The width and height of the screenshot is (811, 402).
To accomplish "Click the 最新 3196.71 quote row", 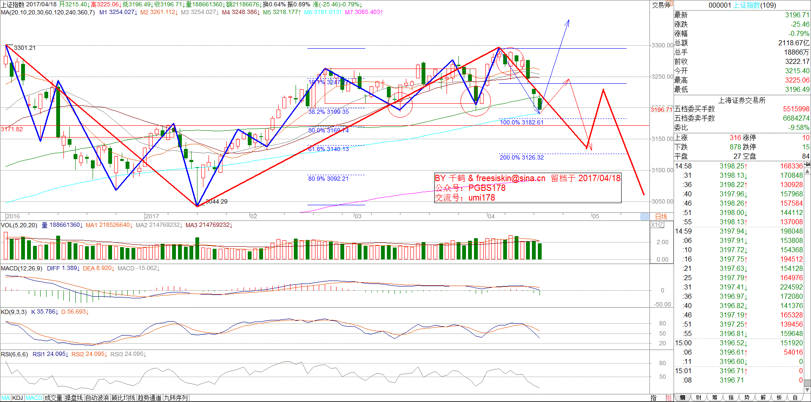I will [742, 15].
